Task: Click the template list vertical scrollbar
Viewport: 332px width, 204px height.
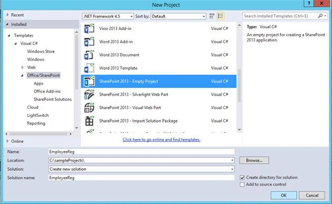Action: 239,86
